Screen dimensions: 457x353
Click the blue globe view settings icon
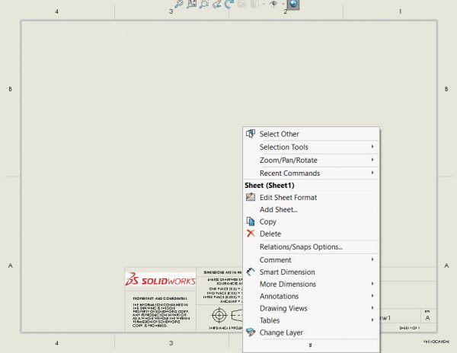click(x=293, y=4)
